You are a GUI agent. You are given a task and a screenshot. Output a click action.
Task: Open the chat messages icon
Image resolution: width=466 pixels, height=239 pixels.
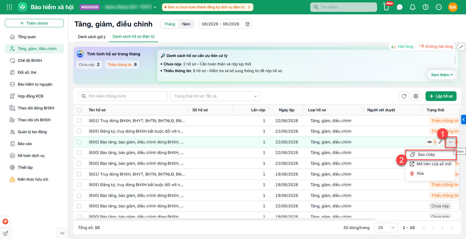400,7
